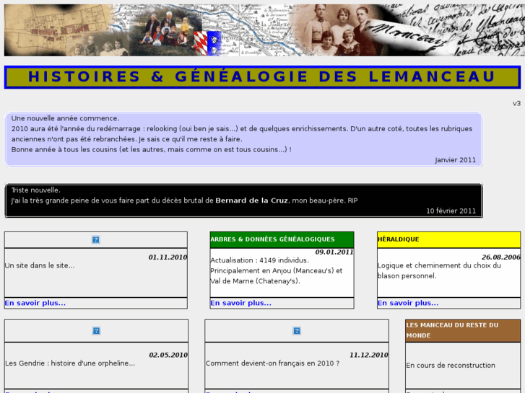Click the date '09.01.2011'
Screen dimensions: 525x393
[334, 252]
